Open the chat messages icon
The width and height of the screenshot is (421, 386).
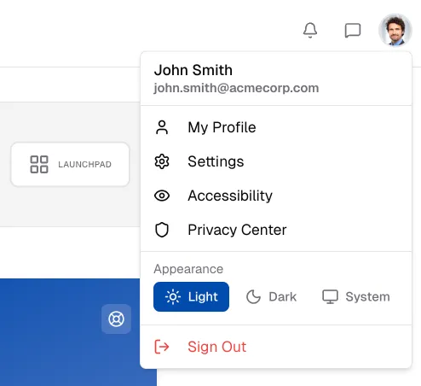pos(353,31)
